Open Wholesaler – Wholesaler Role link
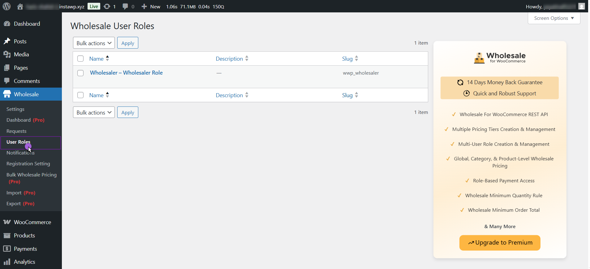Viewport: 590px width, 269px height. 126,73
